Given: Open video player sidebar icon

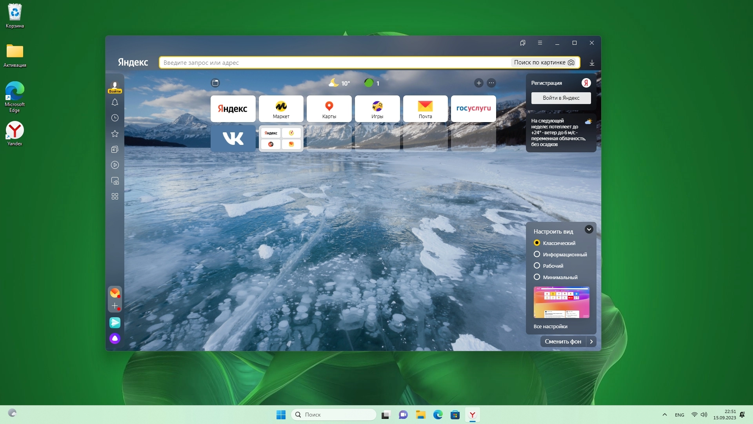Looking at the screenshot, I should pyautogui.click(x=115, y=165).
